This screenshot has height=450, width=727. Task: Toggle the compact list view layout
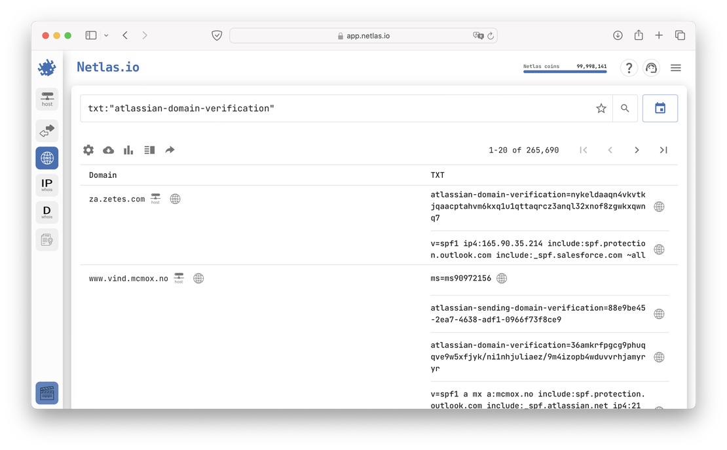149,150
